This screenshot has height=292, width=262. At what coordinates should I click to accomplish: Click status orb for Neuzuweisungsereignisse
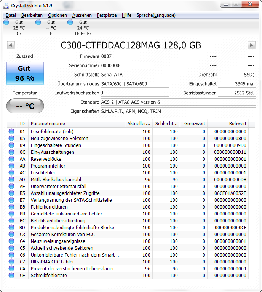[11, 241]
